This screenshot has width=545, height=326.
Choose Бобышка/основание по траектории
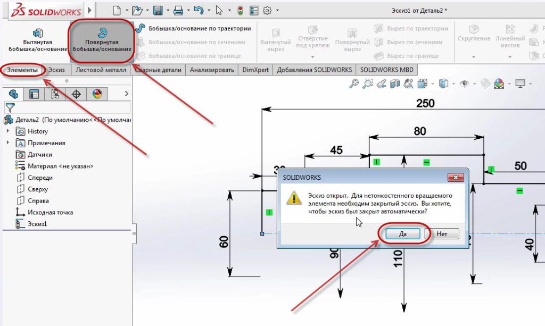tap(193, 29)
